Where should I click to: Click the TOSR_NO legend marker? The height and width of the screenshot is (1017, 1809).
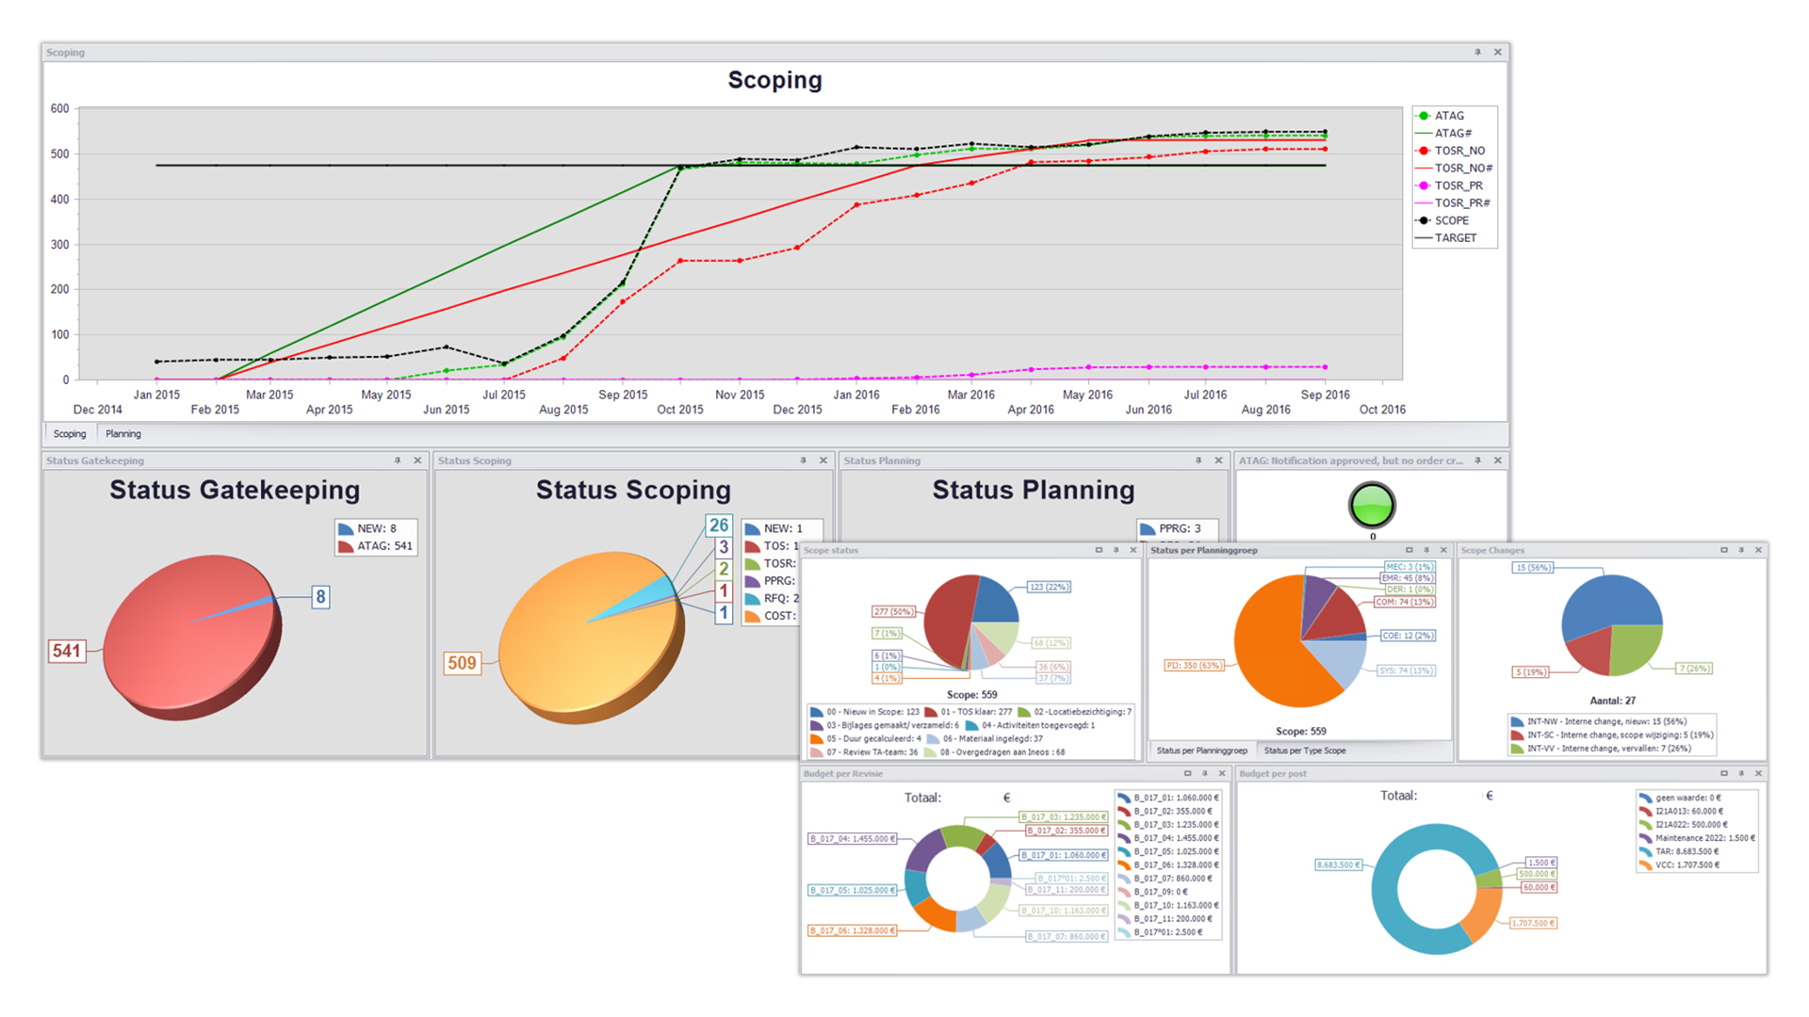[x=1424, y=151]
